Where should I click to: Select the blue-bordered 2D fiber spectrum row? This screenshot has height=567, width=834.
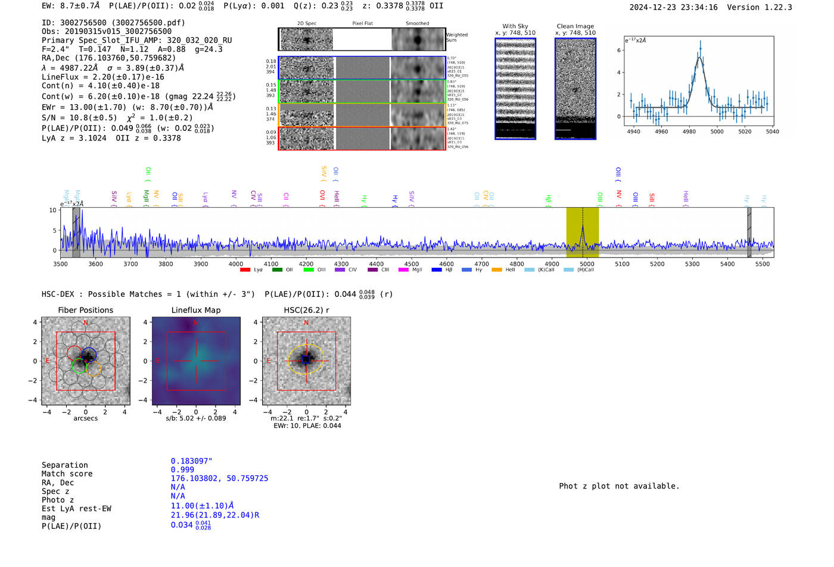click(362, 68)
